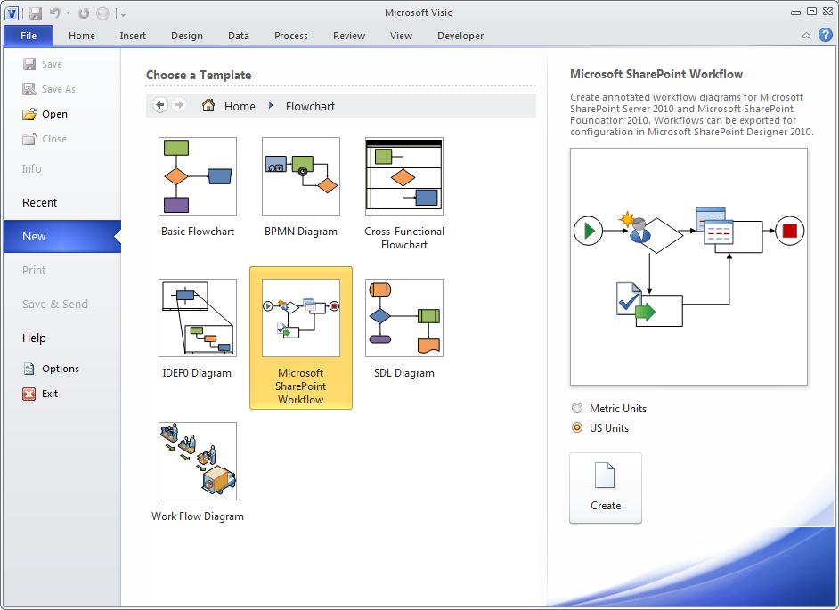Click the Work Flow Diagram label text
Screen dimensions: 839x610
(x=198, y=516)
